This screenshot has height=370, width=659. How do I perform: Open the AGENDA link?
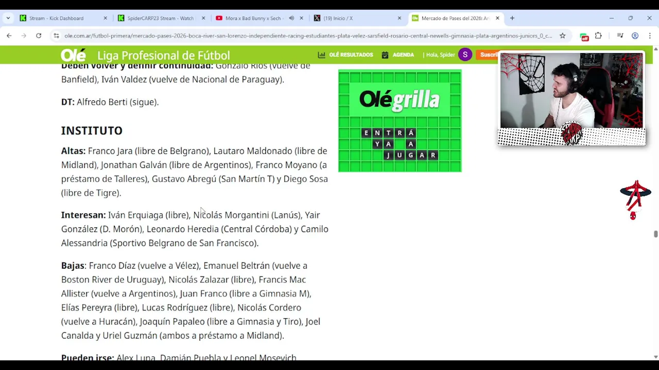click(403, 54)
